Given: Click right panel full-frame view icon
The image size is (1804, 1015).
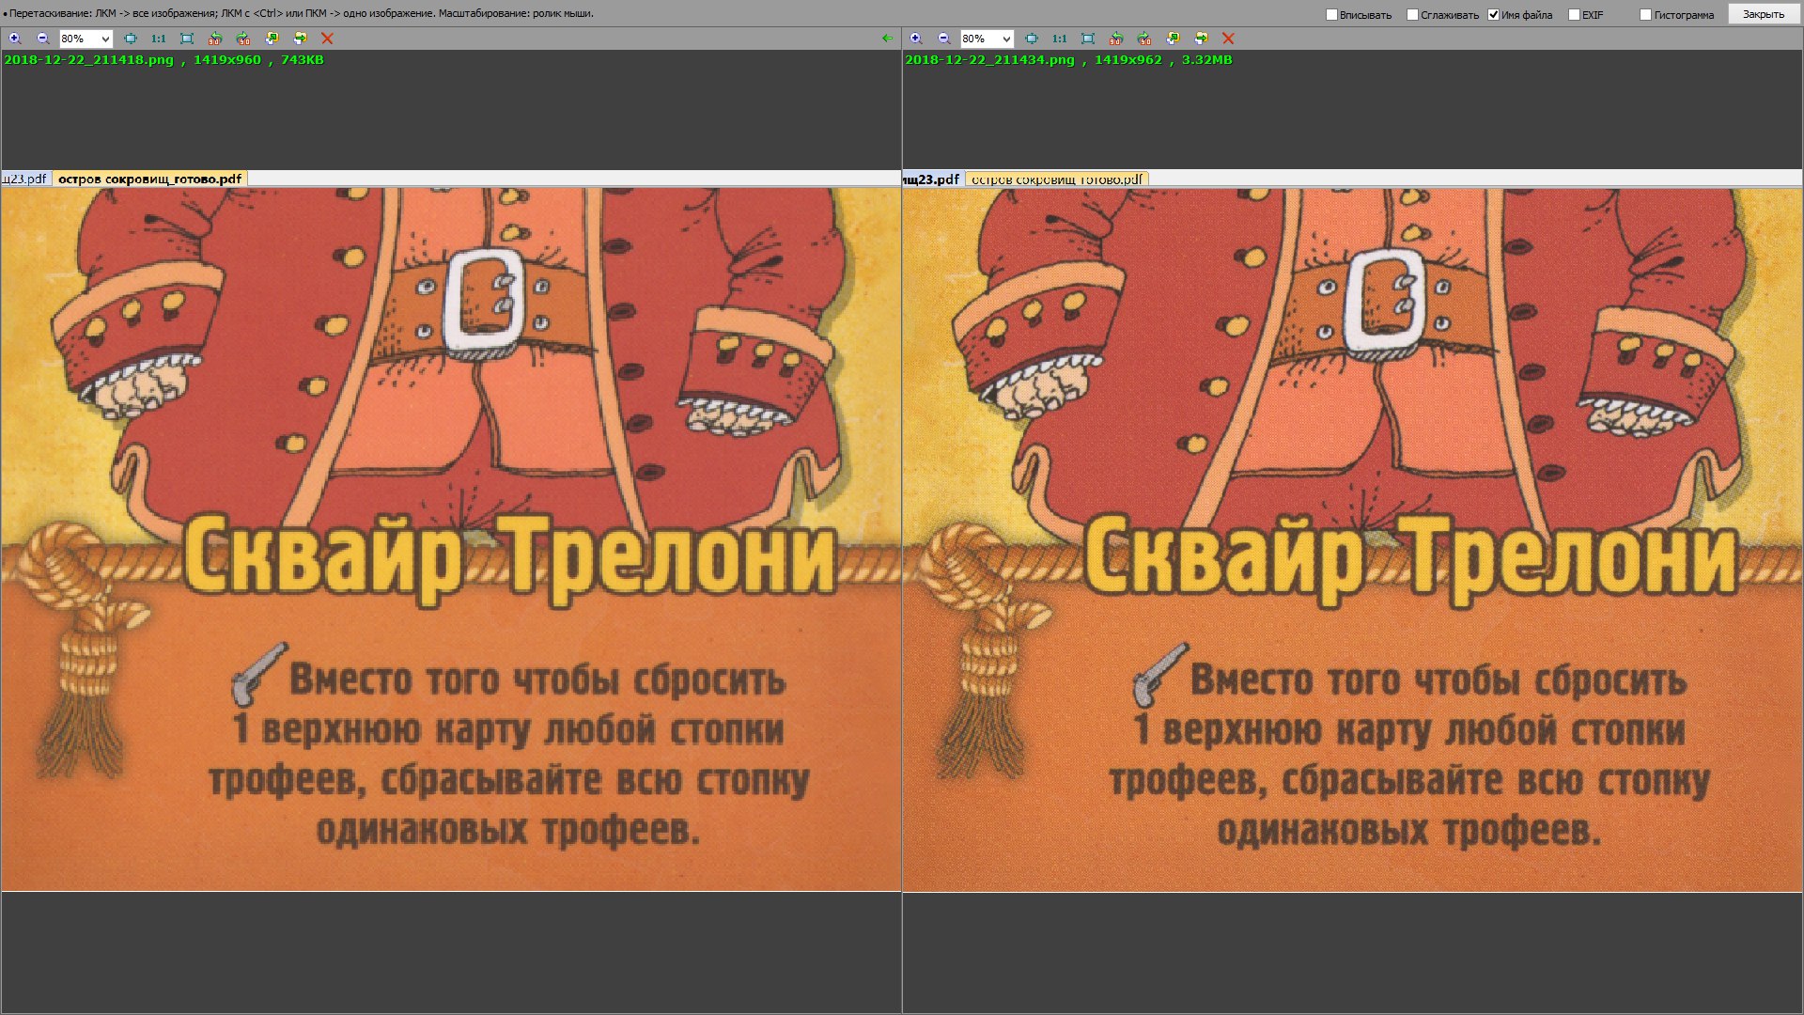Looking at the screenshot, I should [1088, 39].
